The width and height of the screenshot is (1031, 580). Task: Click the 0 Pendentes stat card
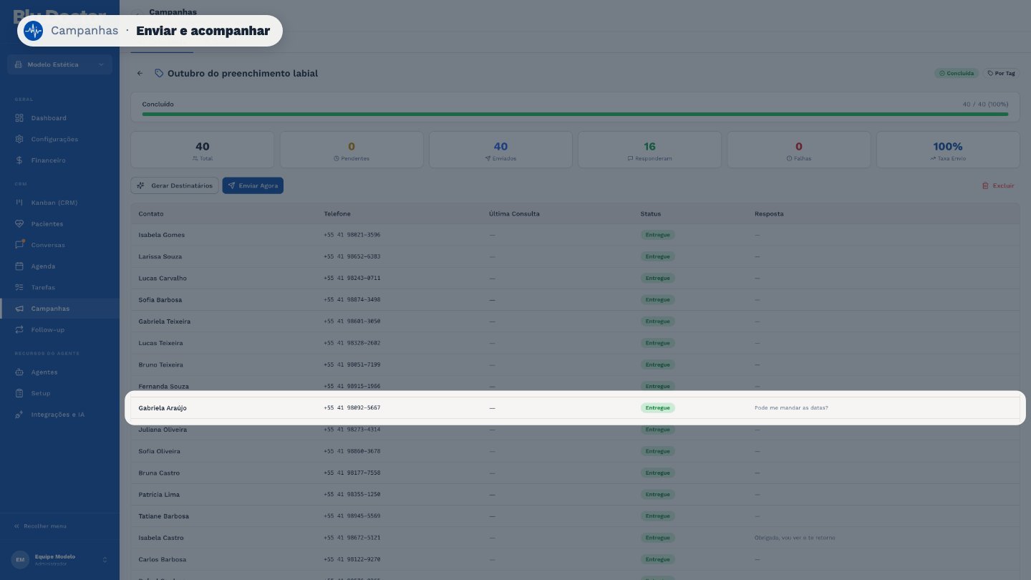(352, 150)
